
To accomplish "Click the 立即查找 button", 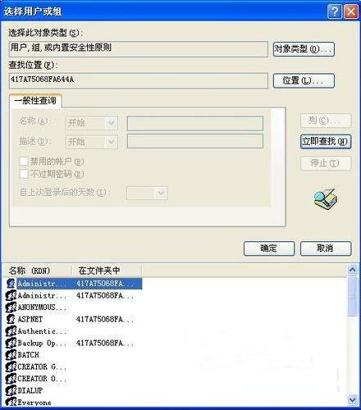I will coord(326,141).
